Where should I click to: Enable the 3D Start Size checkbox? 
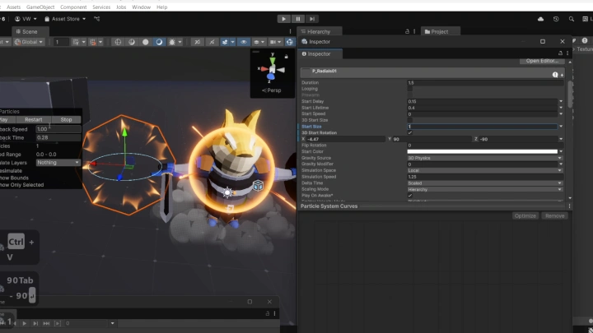(x=410, y=120)
